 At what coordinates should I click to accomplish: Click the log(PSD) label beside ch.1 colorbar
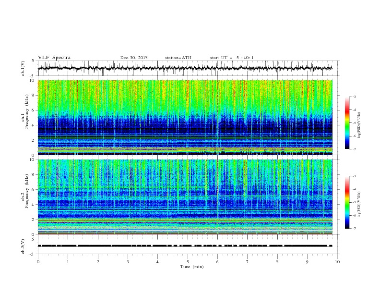click(x=359, y=125)
